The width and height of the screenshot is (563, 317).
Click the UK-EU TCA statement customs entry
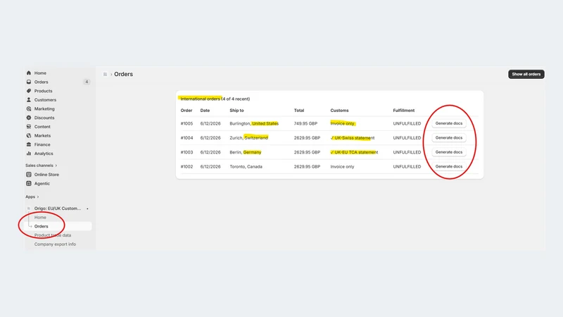tap(355, 152)
